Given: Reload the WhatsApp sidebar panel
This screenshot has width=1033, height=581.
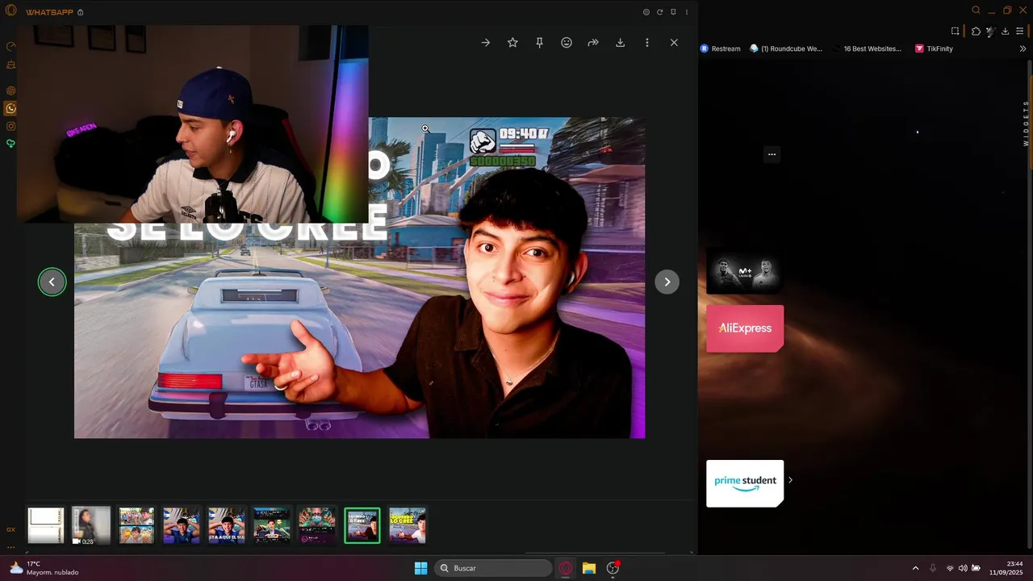Looking at the screenshot, I should click(659, 12).
